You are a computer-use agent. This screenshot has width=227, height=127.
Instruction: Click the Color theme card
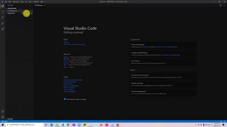(x=163, y=62)
